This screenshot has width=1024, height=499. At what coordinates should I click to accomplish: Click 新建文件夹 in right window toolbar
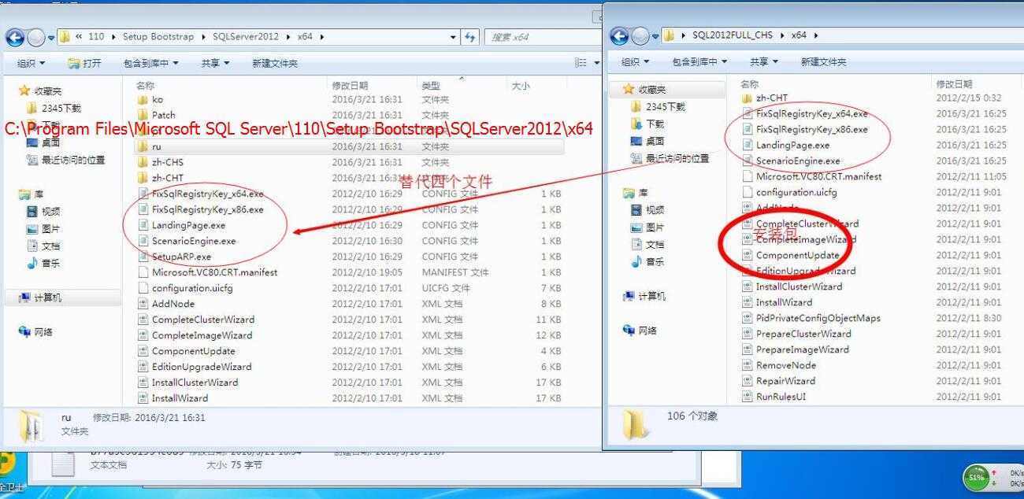(x=824, y=61)
